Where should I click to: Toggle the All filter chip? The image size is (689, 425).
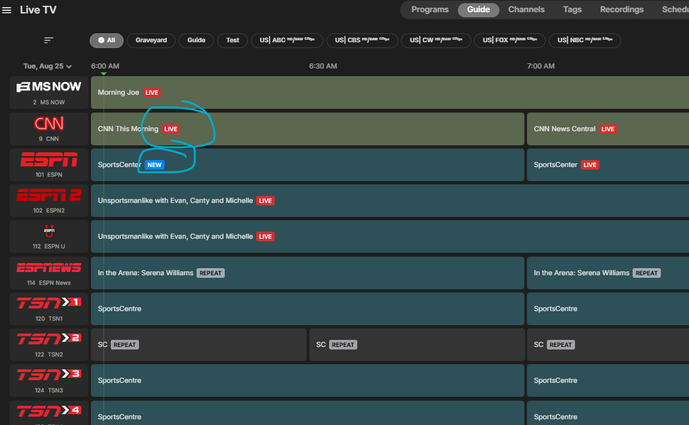[x=106, y=40]
